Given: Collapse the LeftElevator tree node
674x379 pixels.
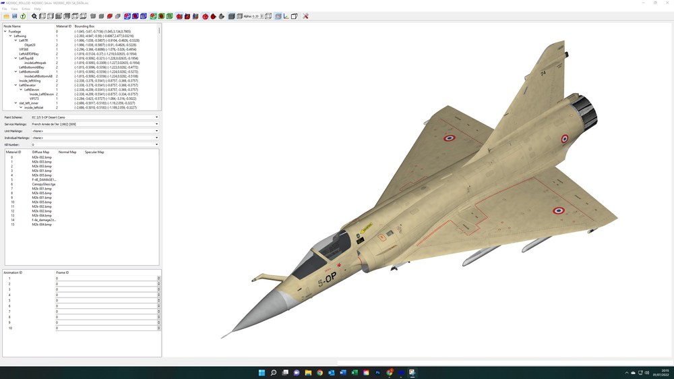Looking at the screenshot, I should 16,85.
